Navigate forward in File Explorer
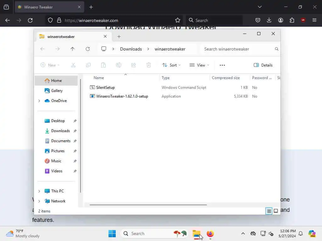This screenshot has height=241, width=322. click(x=58, y=49)
